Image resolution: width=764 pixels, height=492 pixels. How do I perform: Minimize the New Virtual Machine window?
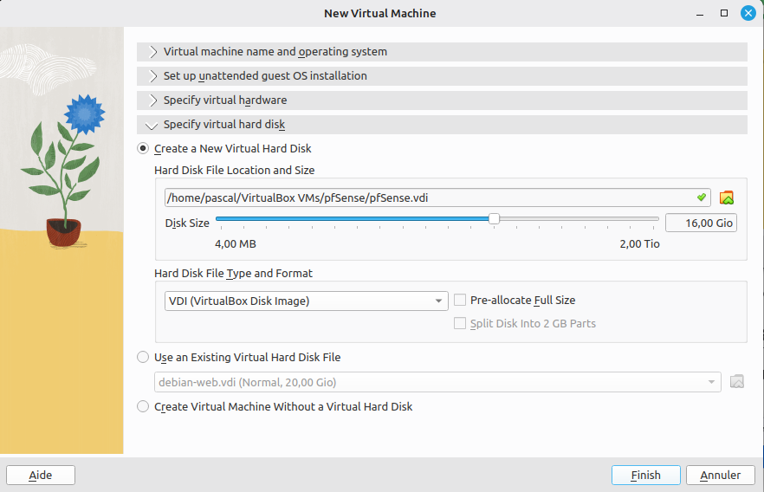click(700, 14)
